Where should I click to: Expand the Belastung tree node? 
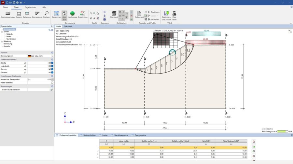point(2,41)
